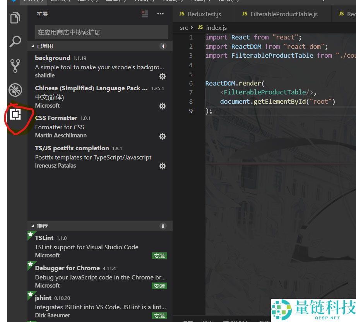The image size is (356, 322).
Task: Open the Debug view bug icon
Action: coord(15,90)
